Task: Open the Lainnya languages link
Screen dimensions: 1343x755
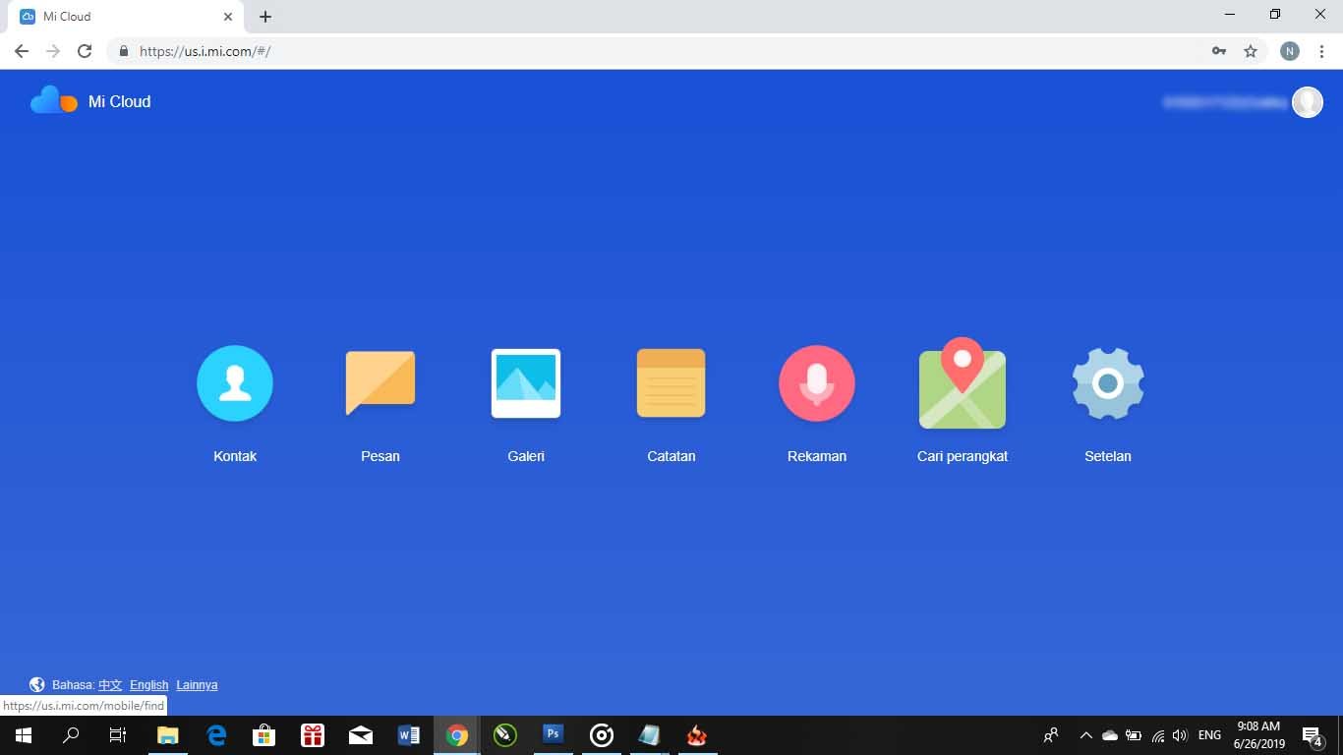Action: (x=197, y=685)
